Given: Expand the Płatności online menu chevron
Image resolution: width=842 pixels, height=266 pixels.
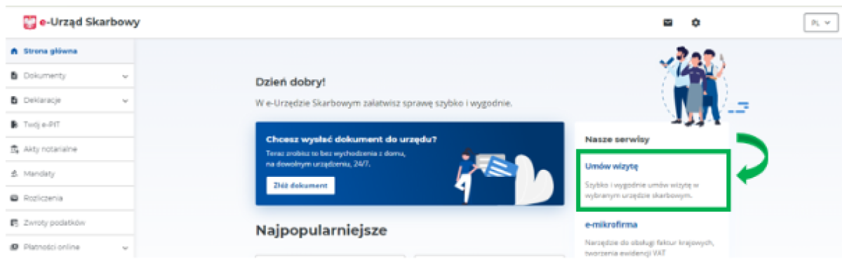Looking at the screenshot, I should click(x=125, y=247).
